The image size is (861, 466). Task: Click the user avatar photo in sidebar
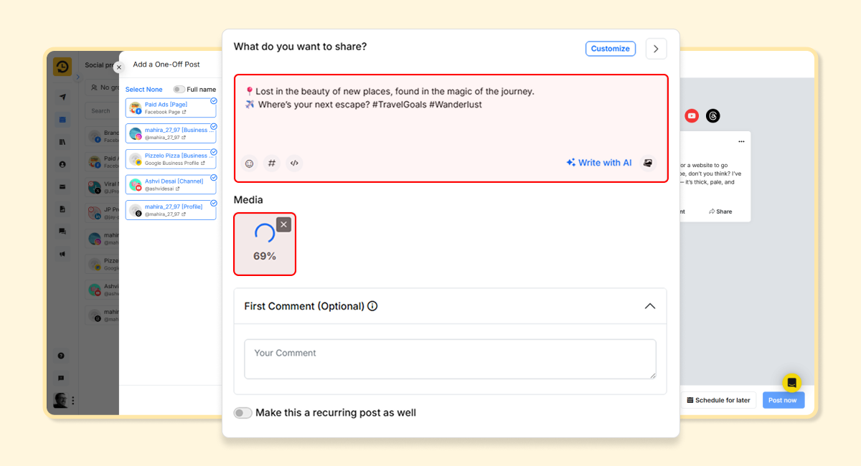[x=60, y=400]
